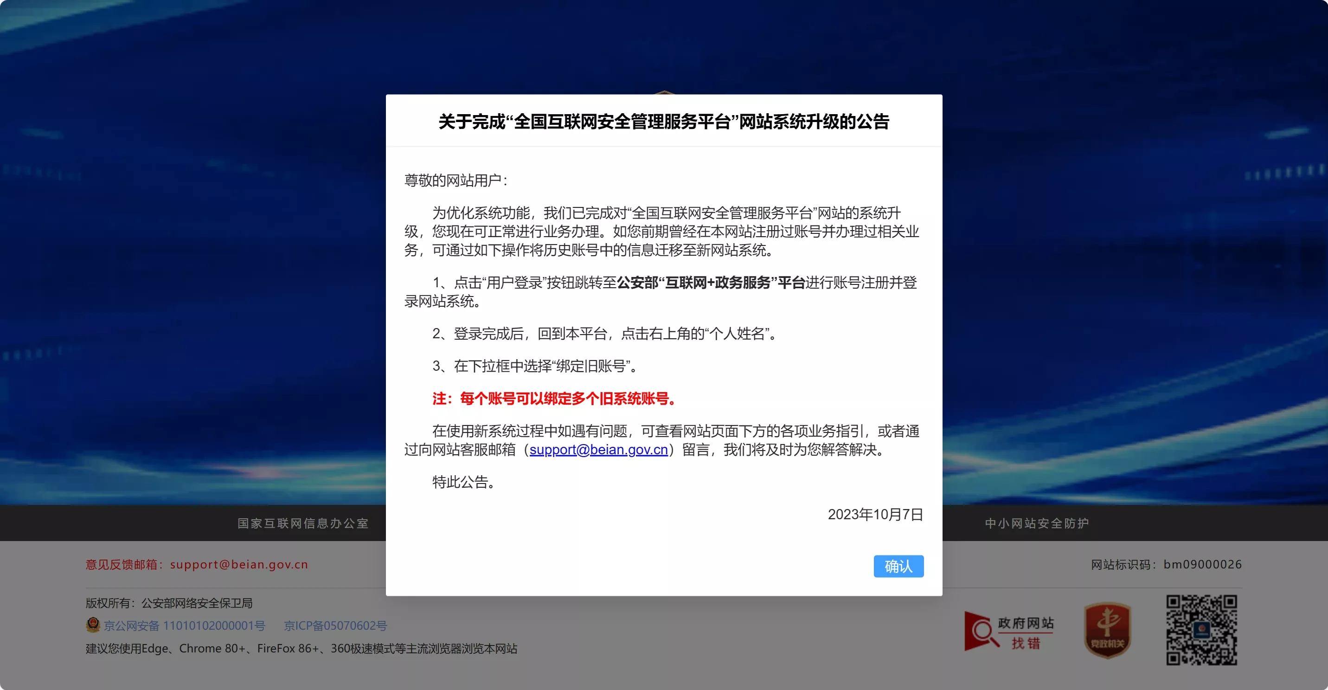The image size is (1328, 690).
Task: Open the 国家互联网信息办公室 footer link
Action: point(303,523)
